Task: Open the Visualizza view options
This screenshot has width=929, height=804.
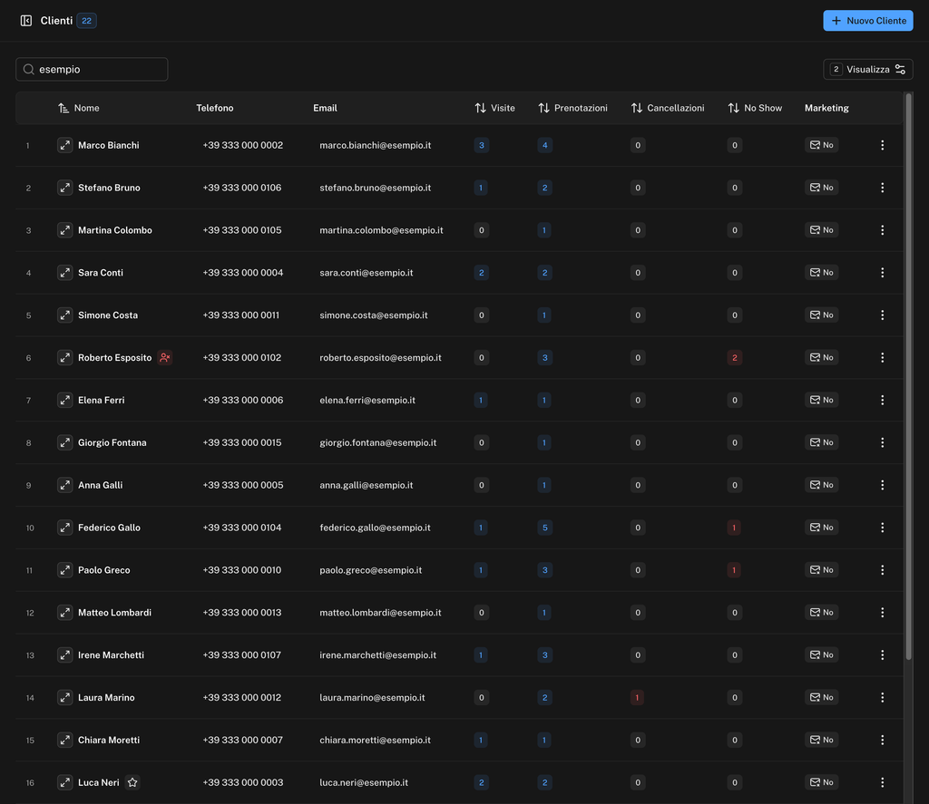Action: click(x=868, y=69)
